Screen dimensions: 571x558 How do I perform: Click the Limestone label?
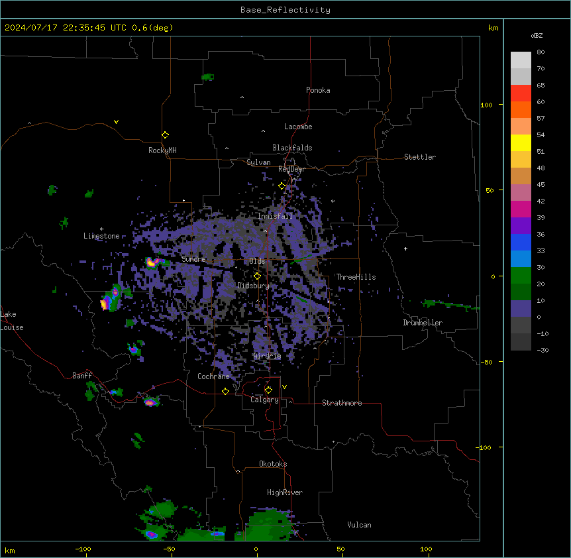[x=101, y=236]
